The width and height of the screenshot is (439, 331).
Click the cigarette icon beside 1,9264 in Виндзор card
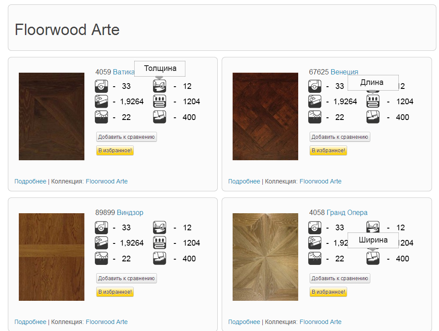(101, 243)
